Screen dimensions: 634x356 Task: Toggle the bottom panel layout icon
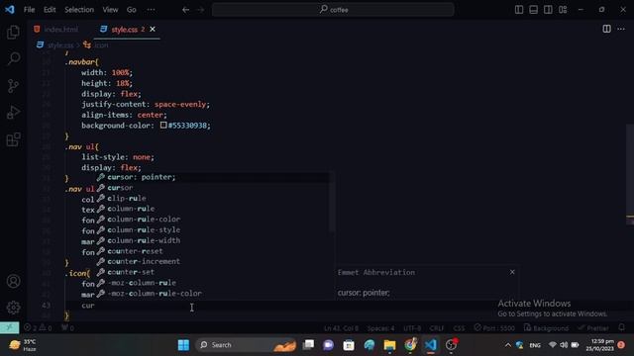[533, 9]
